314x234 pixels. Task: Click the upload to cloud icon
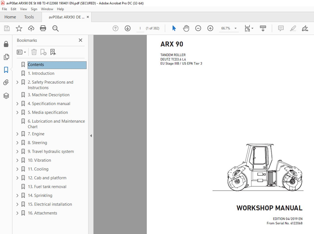click(x=31, y=28)
